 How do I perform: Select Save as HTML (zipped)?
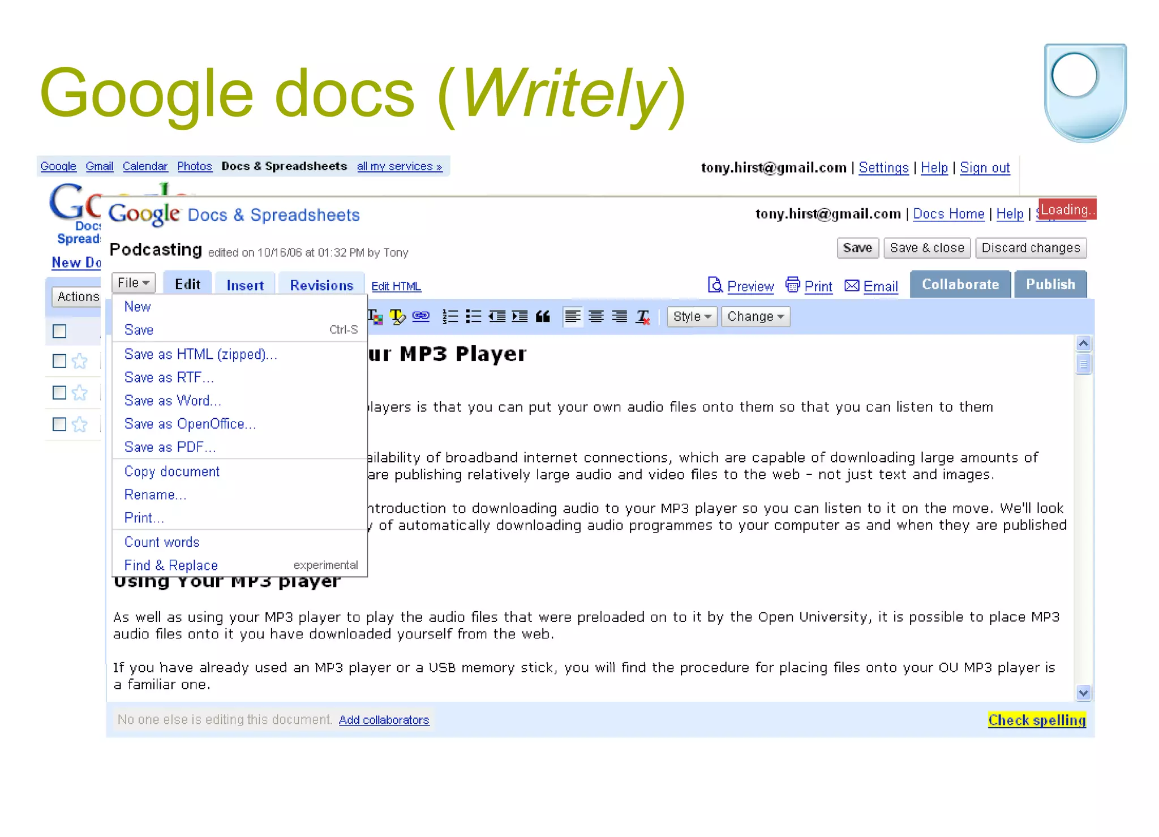pos(240,354)
